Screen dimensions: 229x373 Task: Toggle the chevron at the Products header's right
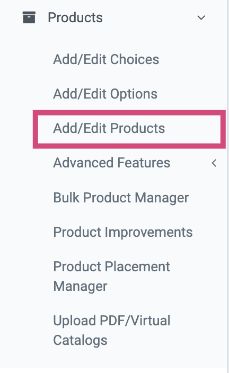(x=201, y=17)
